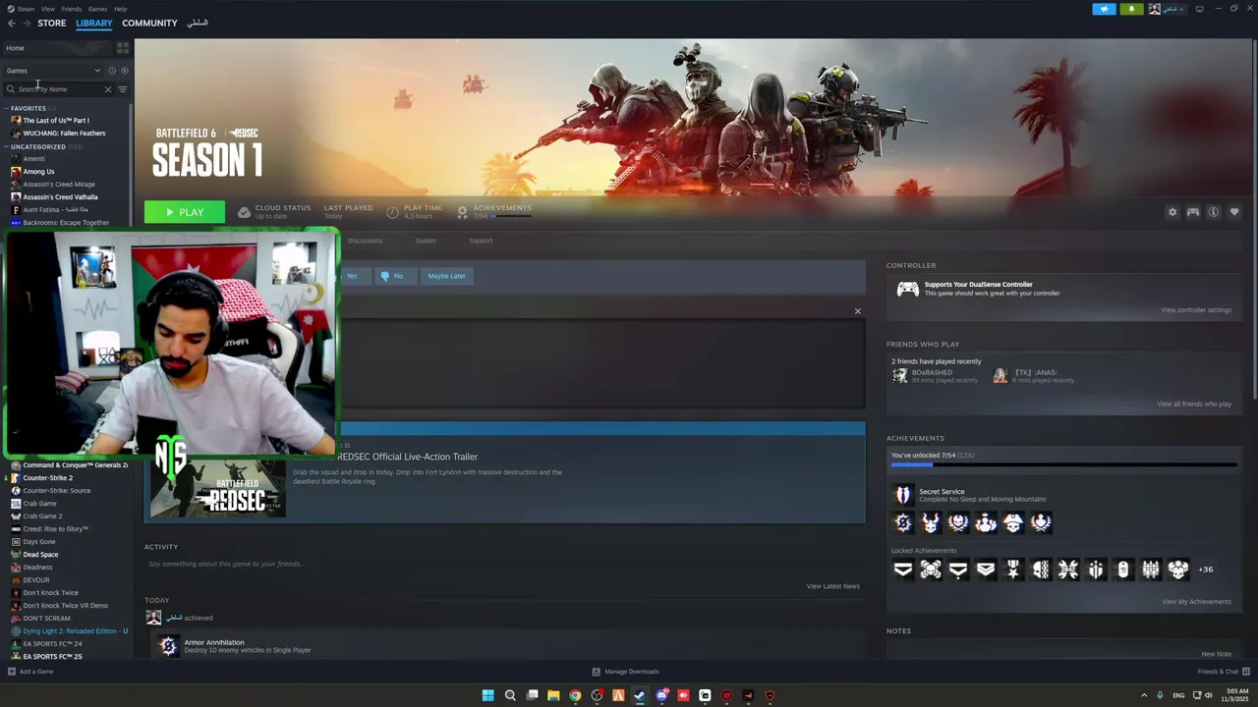Select Secret Service achievement icon
The width and height of the screenshot is (1258, 707).
pyautogui.click(x=902, y=495)
